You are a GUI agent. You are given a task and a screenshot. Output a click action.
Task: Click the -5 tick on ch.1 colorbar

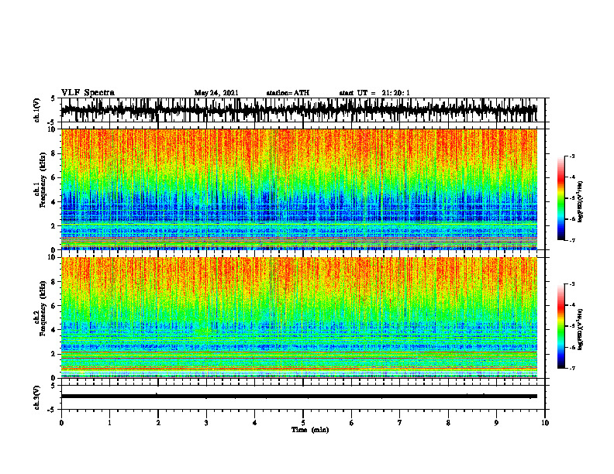coord(571,198)
